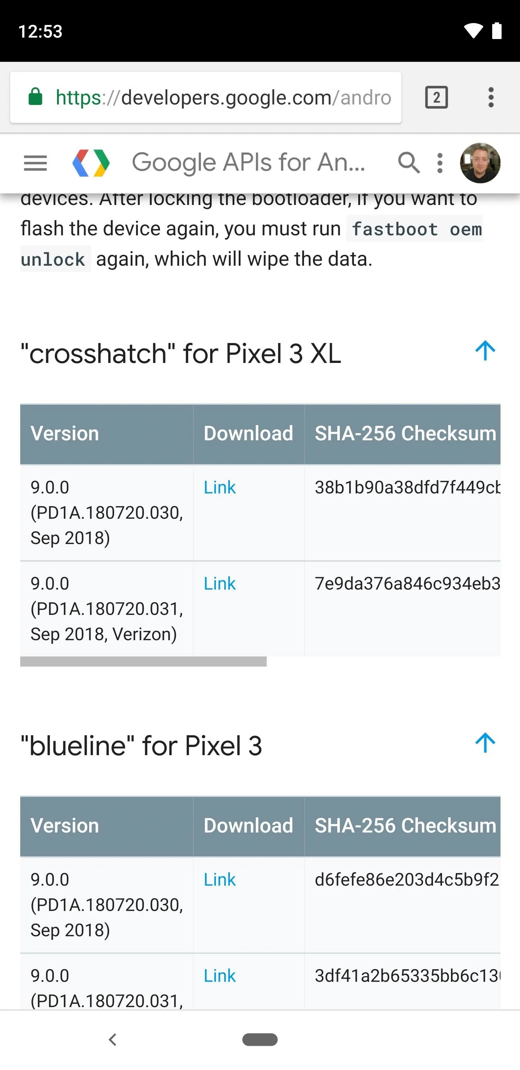This screenshot has width=520, height=1070.
Task: Download blueline PD1A.180720.031 image Link
Action: pyautogui.click(x=220, y=976)
